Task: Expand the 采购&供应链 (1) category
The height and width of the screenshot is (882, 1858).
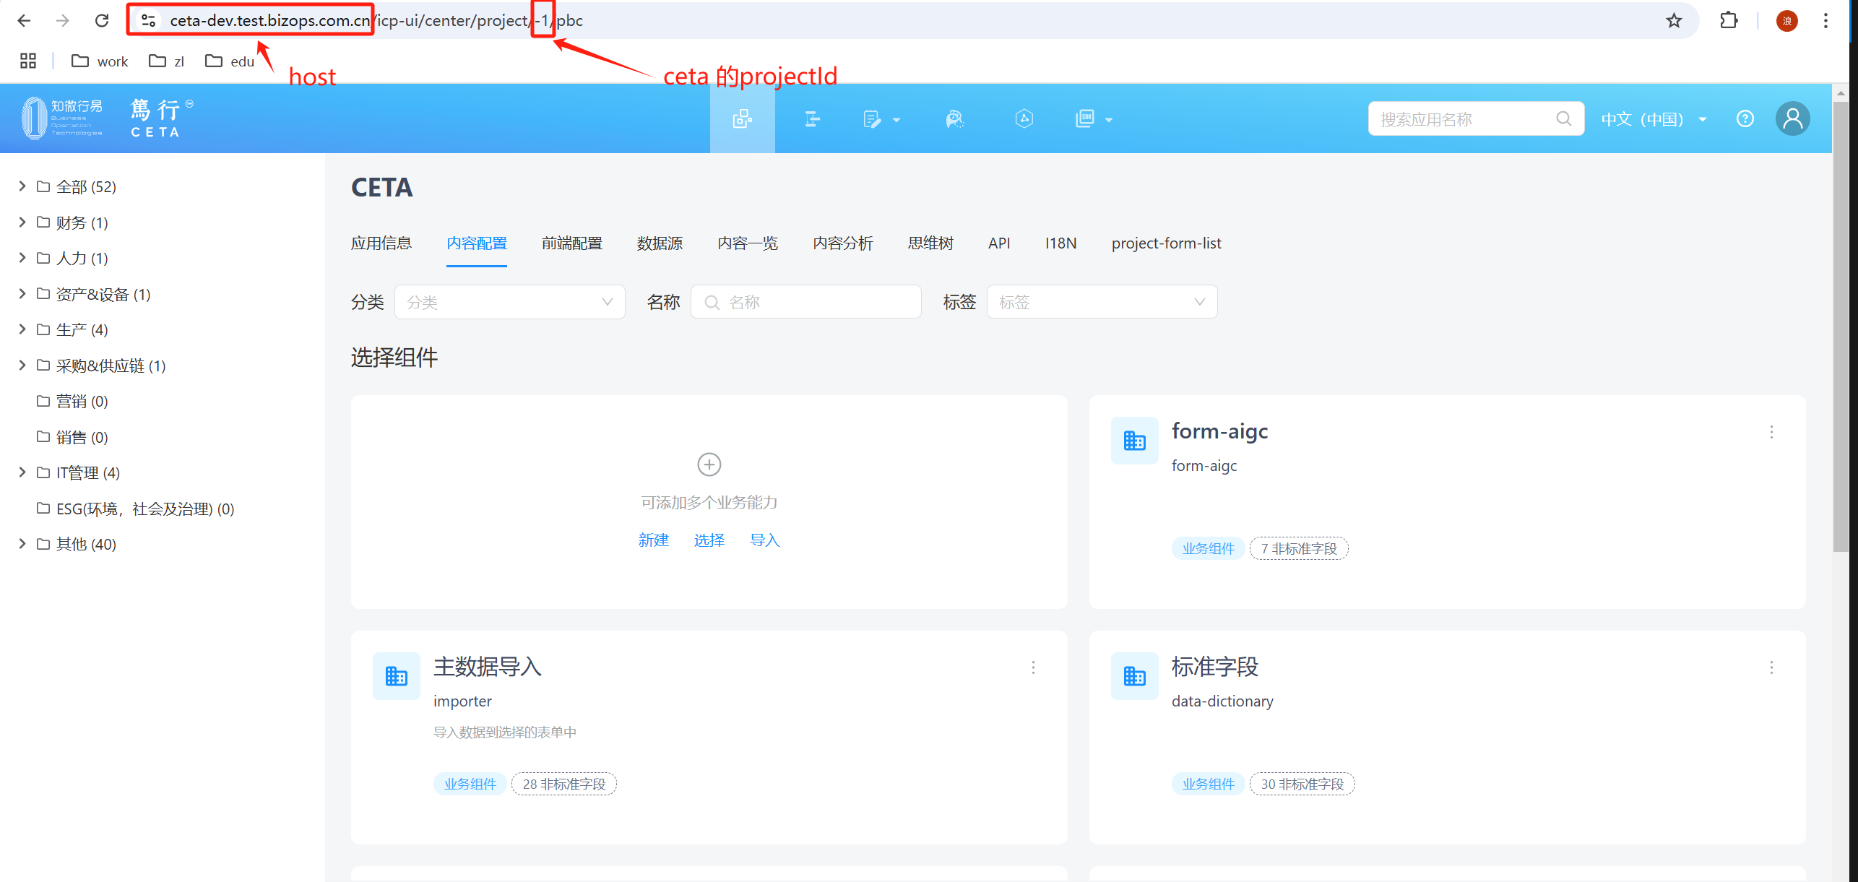Action: pos(22,365)
